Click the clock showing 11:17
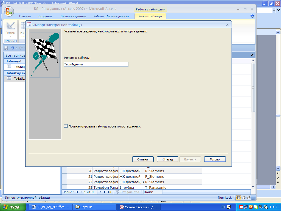The width and height of the screenshot is (281, 211). click(274, 207)
